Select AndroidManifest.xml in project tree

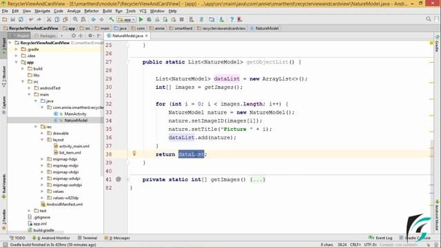[x=64, y=205]
